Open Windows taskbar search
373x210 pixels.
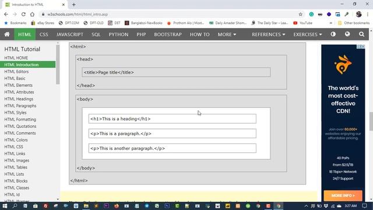(15, 206)
